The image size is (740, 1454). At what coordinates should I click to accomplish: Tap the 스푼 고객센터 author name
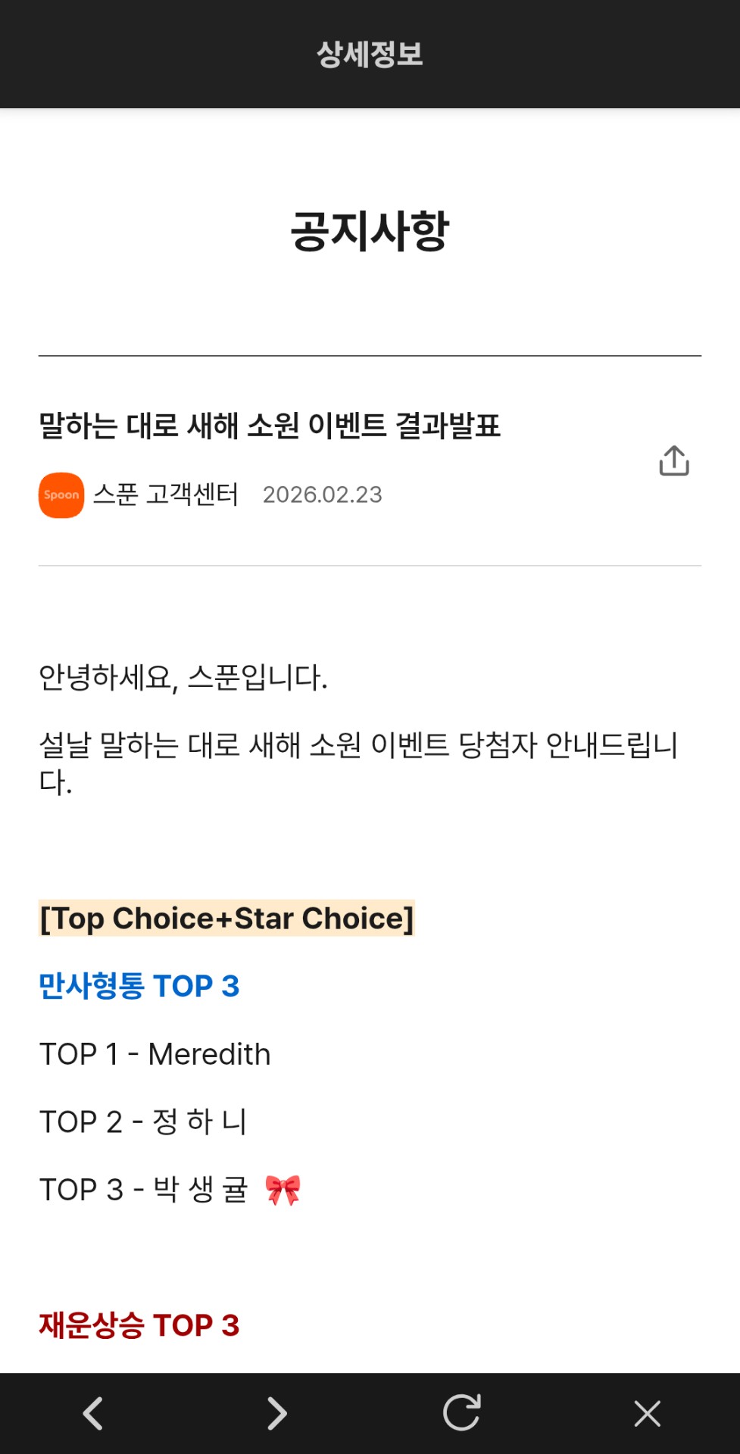click(x=165, y=495)
